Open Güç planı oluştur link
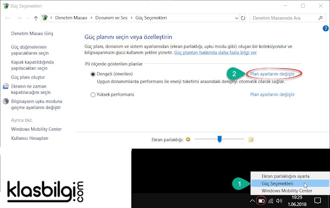Screen dimensions: 330x208 28,77
